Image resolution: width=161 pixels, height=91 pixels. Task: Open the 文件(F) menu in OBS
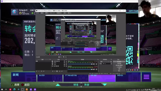point(38,13)
